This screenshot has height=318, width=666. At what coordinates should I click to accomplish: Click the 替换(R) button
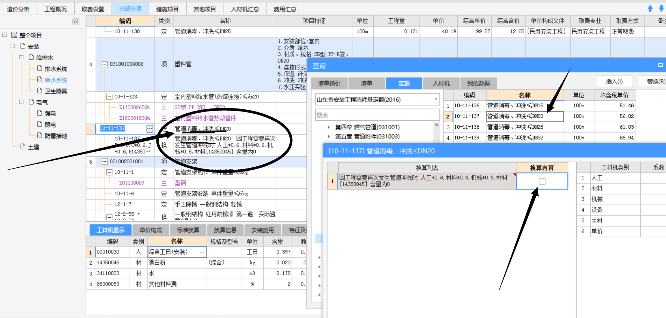point(653,81)
